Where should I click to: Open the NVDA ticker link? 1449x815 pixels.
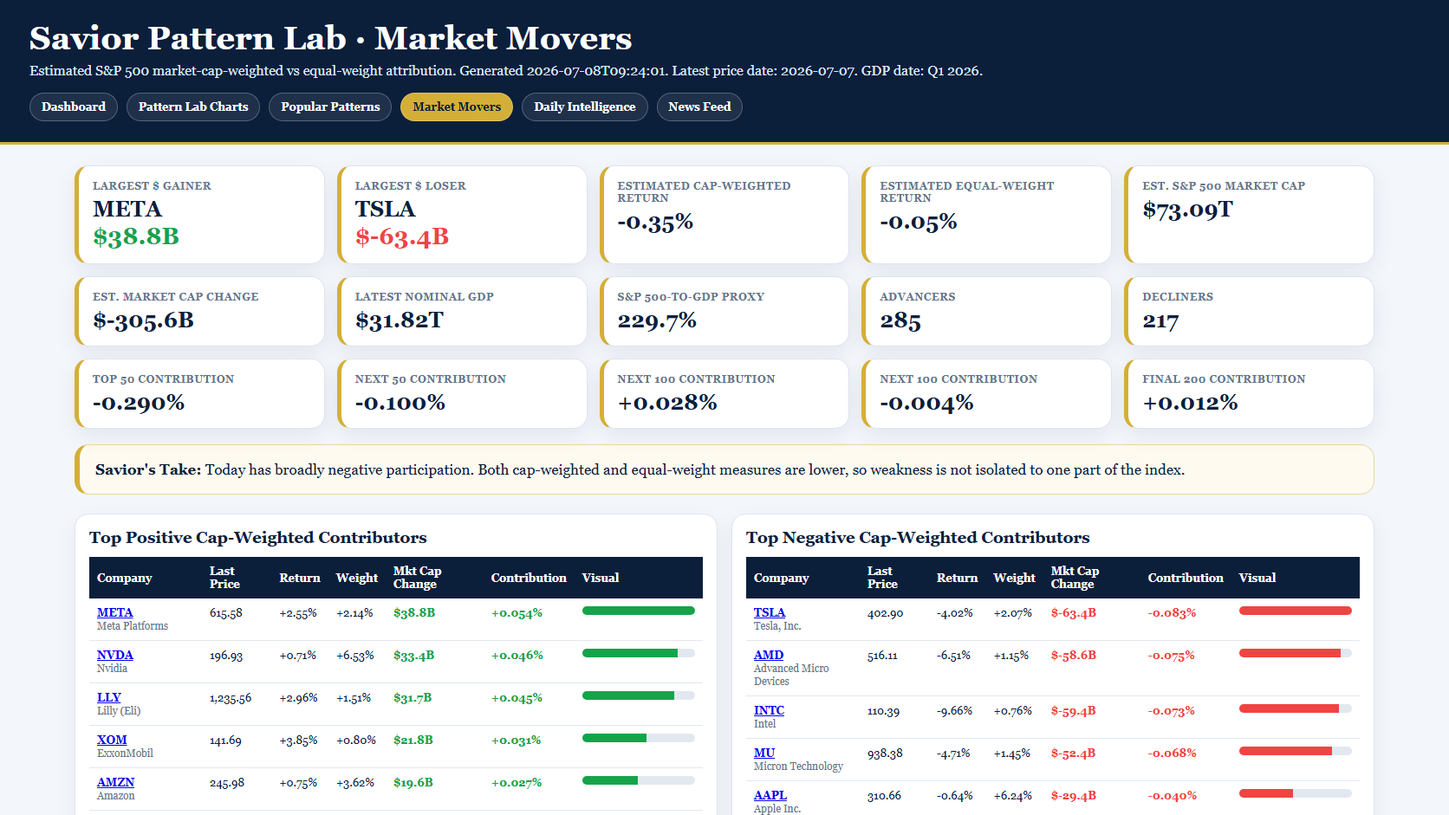click(x=115, y=655)
